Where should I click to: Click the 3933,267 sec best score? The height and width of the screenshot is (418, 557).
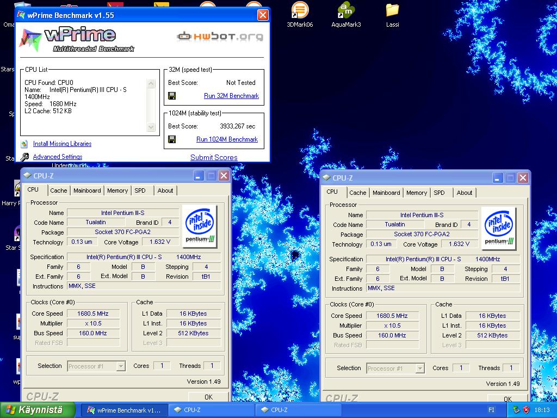pos(237,126)
